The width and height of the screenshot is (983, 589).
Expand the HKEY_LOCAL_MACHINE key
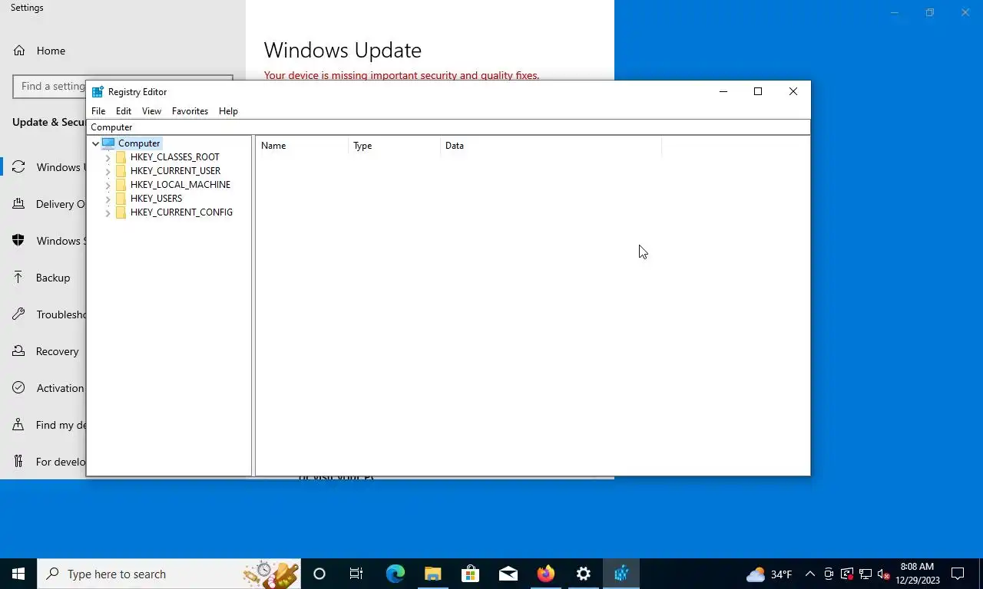(x=108, y=185)
